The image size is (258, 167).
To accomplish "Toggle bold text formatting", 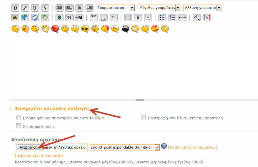I will (x=15, y=8).
